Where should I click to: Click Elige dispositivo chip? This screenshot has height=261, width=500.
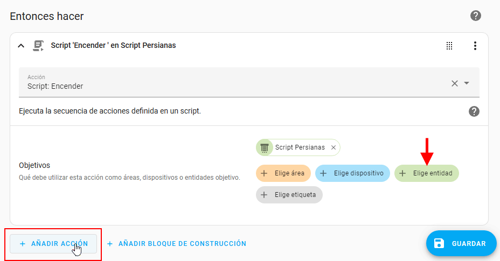click(x=352, y=173)
